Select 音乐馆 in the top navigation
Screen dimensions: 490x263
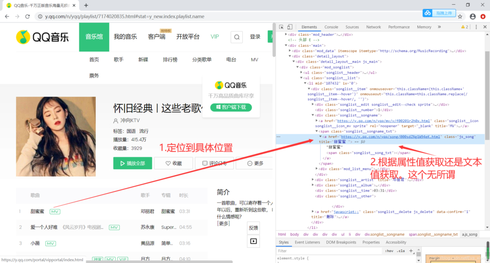coord(94,37)
